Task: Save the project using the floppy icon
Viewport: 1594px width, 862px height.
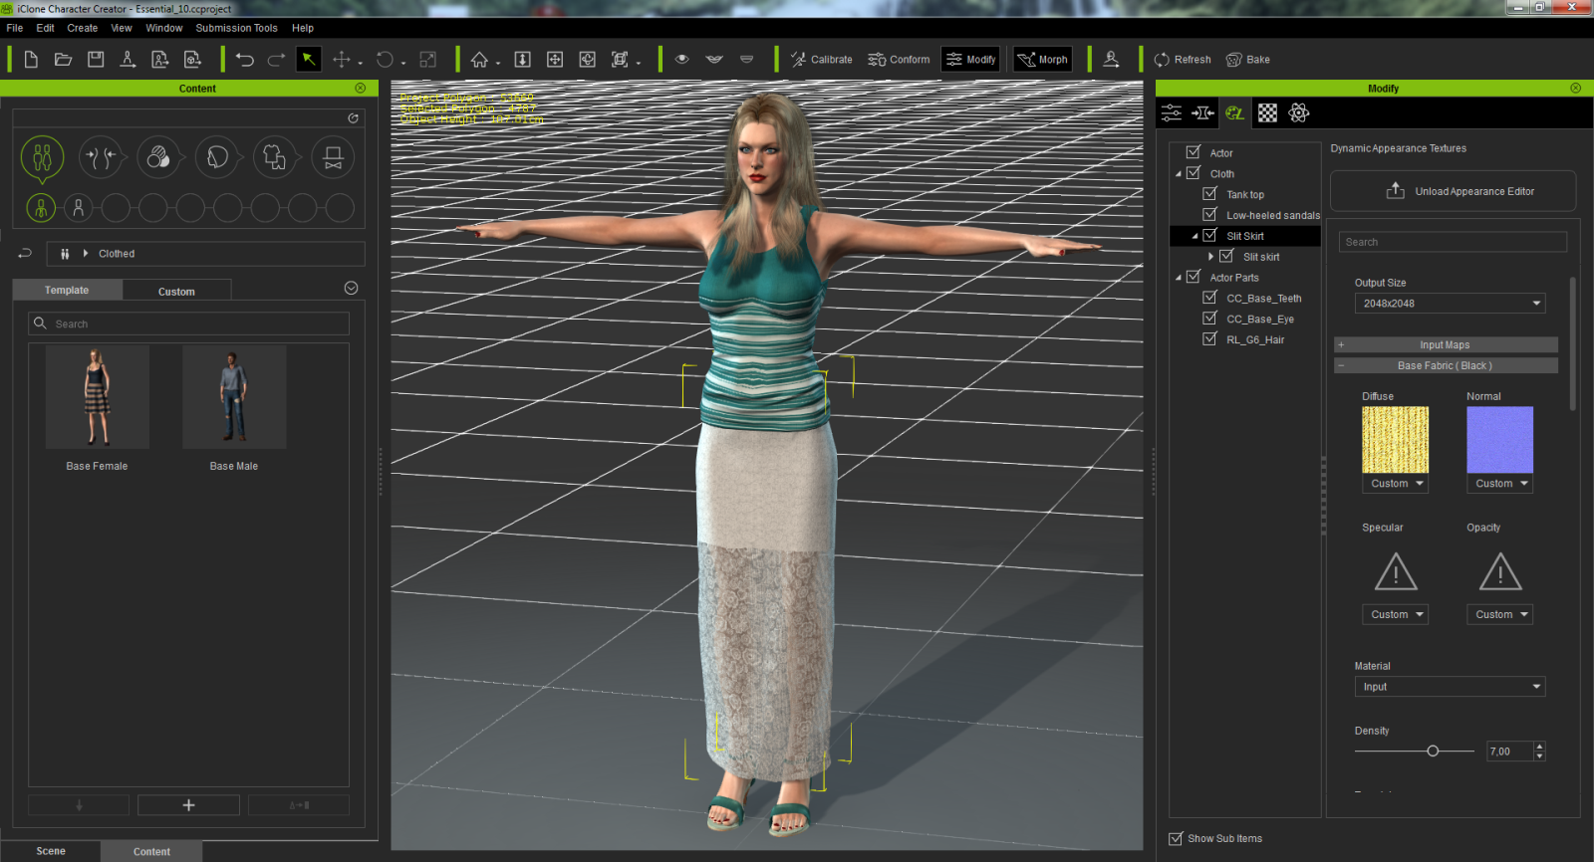Action: tap(96, 60)
